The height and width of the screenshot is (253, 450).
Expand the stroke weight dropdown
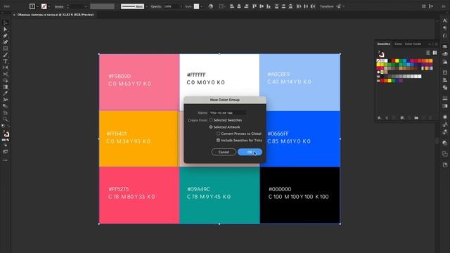[86, 6]
